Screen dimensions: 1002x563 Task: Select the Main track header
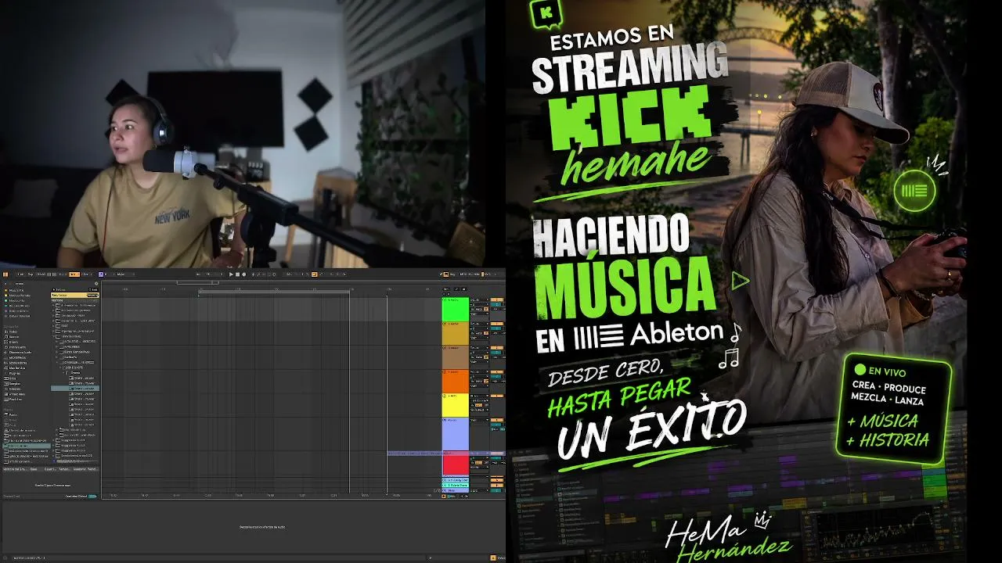click(x=456, y=490)
